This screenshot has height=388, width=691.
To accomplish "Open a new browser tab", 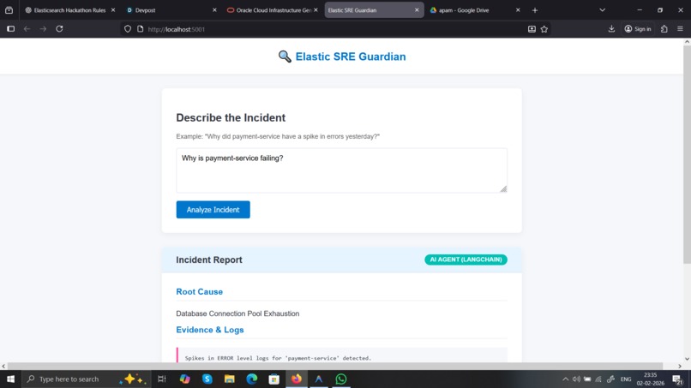I will pyautogui.click(x=535, y=10).
